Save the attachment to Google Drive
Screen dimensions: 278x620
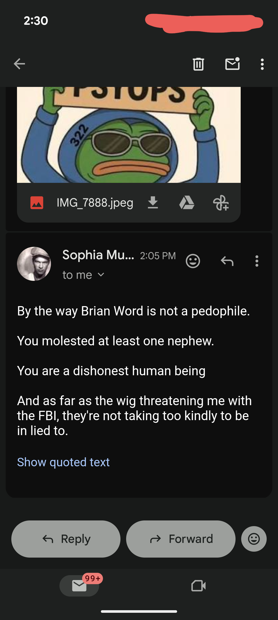tap(187, 202)
